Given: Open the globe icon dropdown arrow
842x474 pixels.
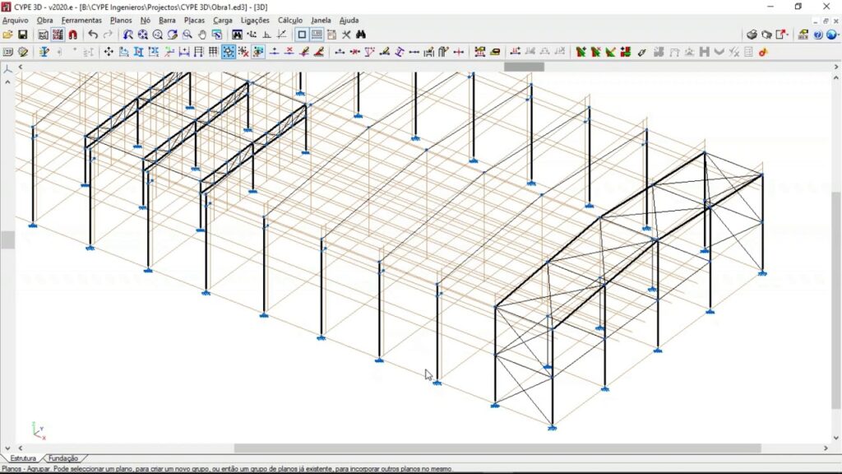Looking at the screenshot, I should point(837,35).
